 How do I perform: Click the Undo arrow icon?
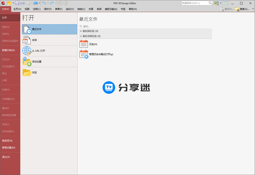coord(44,3)
